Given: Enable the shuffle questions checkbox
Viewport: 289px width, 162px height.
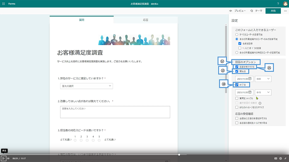Looking at the screenshot, I should pyautogui.click(x=237, y=98).
